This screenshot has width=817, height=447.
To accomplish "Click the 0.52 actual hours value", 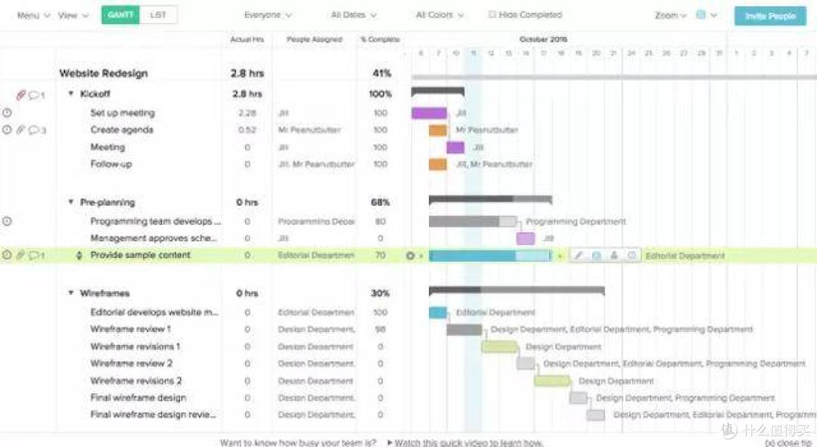I will 247,130.
